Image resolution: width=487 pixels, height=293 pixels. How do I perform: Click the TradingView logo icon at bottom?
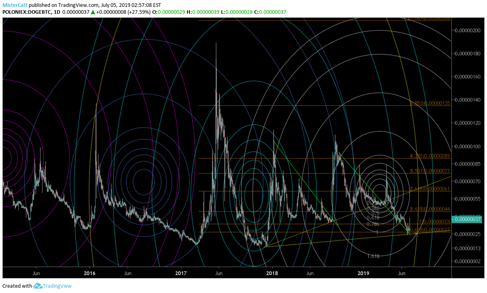coord(38,286)
